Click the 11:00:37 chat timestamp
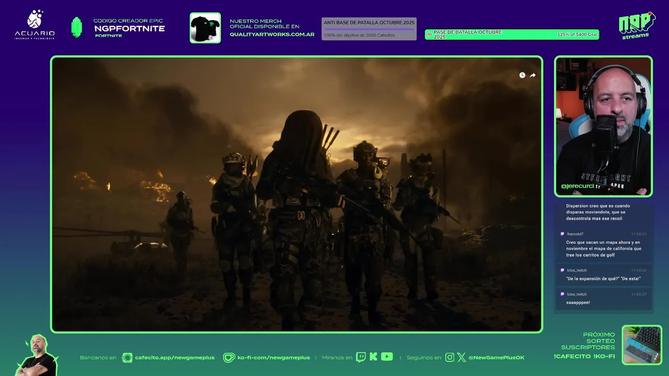This screenshot has width=669, height=376. pos(639,294)
